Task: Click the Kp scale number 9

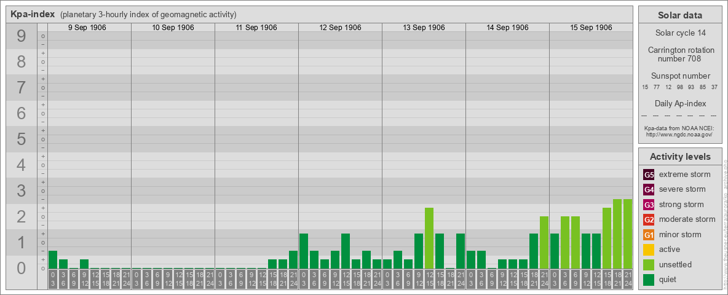Action: tap(22, 36)
